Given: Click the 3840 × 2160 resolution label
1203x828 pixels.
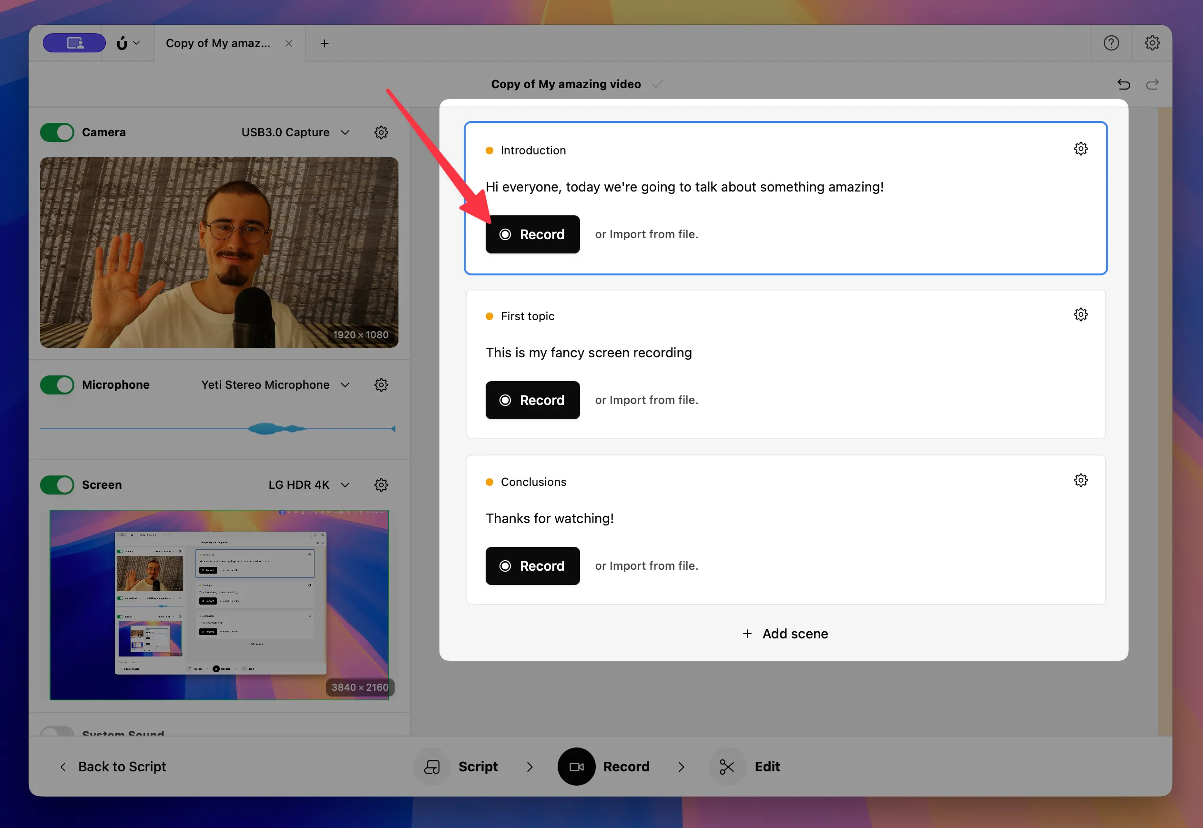Looking at the screenshot, I should click(x=360, y=687).
